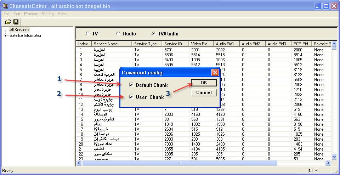Viewport: 340px width, 175px height.
Task: Click the Video Pid column header
Action: pyautogui.click(x=201, y=44)
